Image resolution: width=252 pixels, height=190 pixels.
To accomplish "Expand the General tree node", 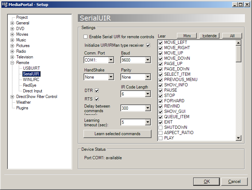I will (x=12, y=23).
